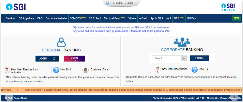The width and height of the screenshot is (243, 102).
Task: Click the Personal Banking How Do I question icon
Action: pos(56,70)
